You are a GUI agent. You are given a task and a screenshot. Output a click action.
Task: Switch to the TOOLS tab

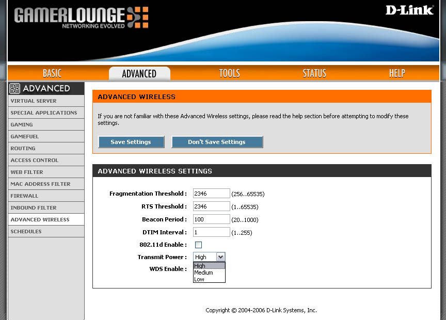[229, 73]
